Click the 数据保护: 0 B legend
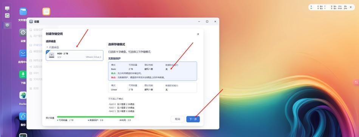The image size is (359, 137). pyautogui.click(x=96, y=120)
